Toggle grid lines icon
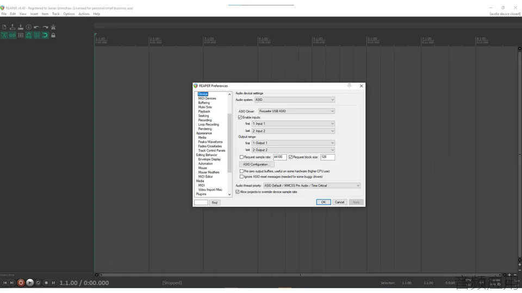 36,35
